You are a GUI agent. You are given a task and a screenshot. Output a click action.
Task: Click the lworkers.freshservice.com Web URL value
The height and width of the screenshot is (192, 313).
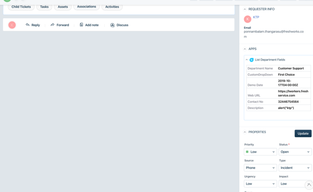pos(293,93)
